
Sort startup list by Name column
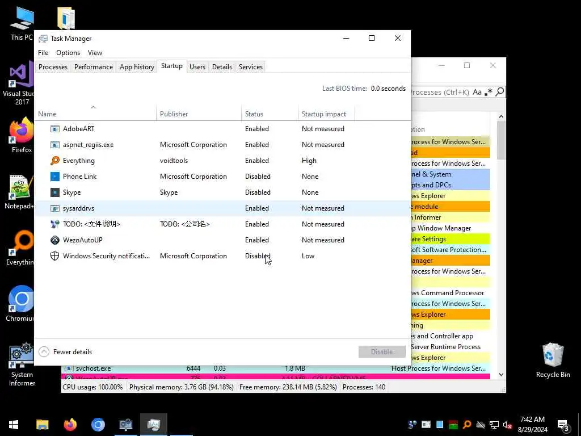click(96, 114)
